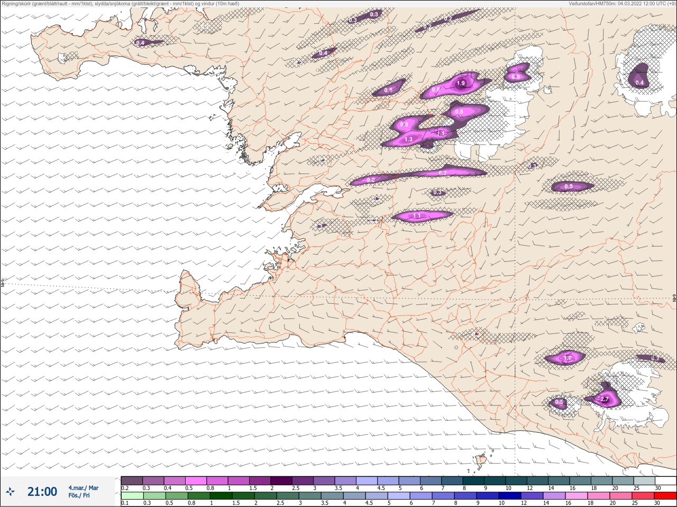Image resolution: width=677 pixels, height=507 pixels.
Task: Click the Veðurstofan compass logo icon
Action: (10, 492)
